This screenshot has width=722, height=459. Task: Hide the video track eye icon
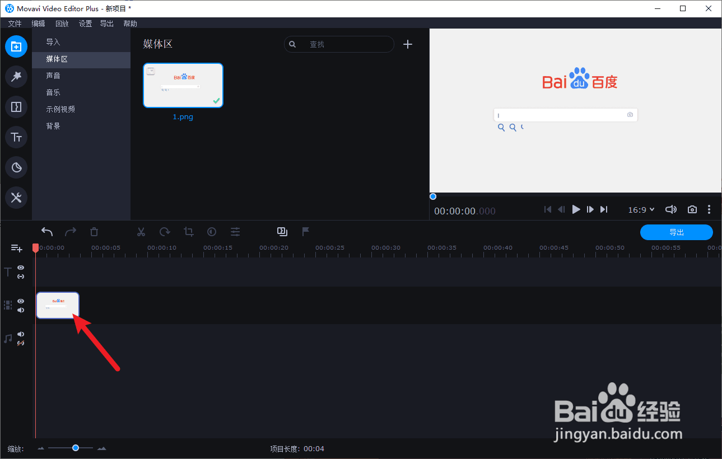coord(21,301)
